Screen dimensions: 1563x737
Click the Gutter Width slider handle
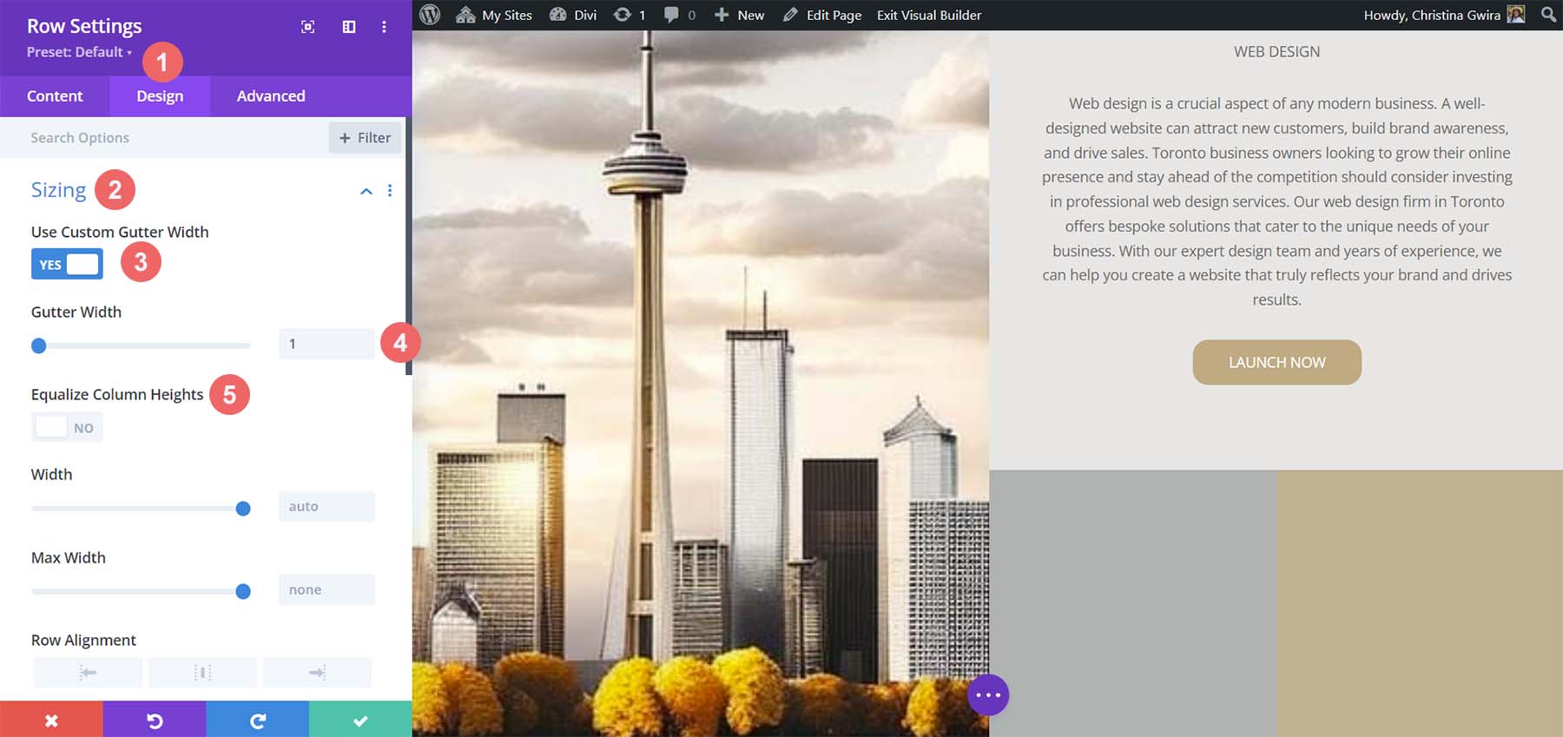tap(38, 345)
